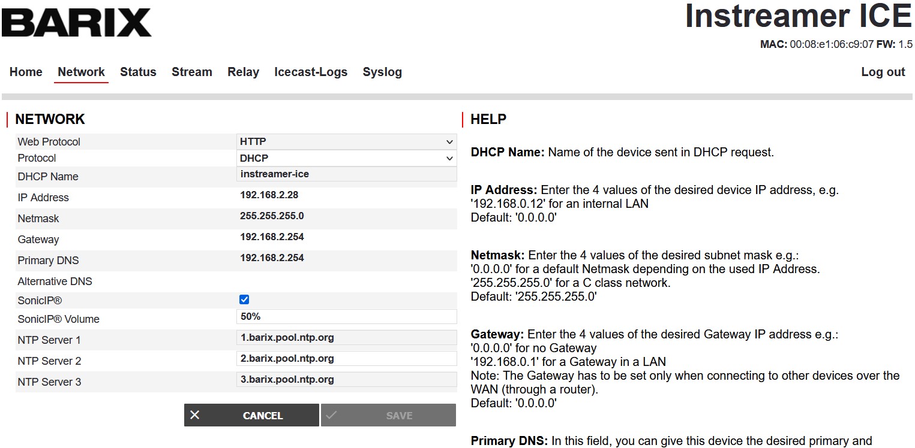Open the Web Protocol dropdown
The width and height of the screenshot is (915, 448).
346,142
